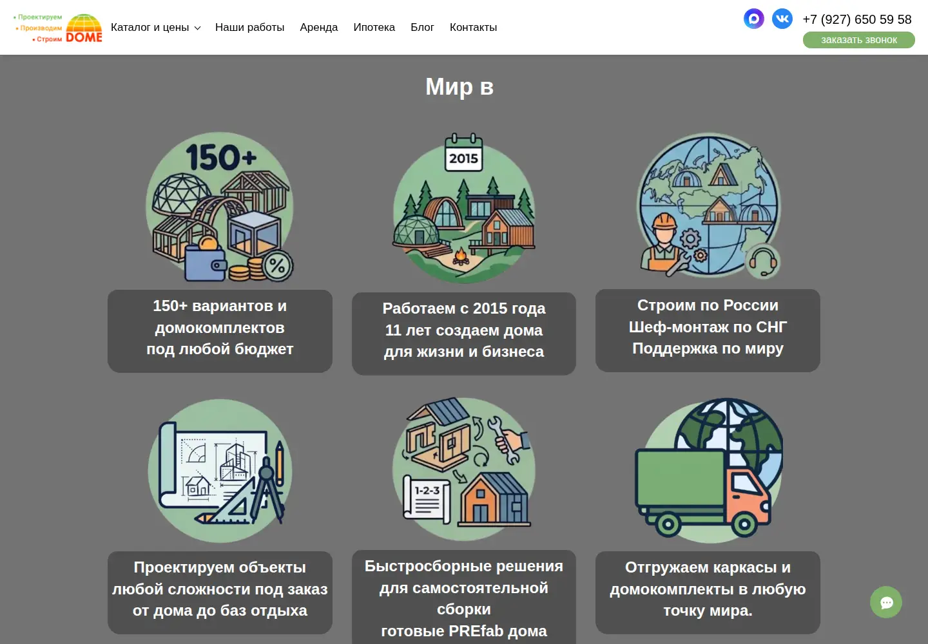Open the Контакты page
This screenshot has height=644, width=928.
pos(473,27)
